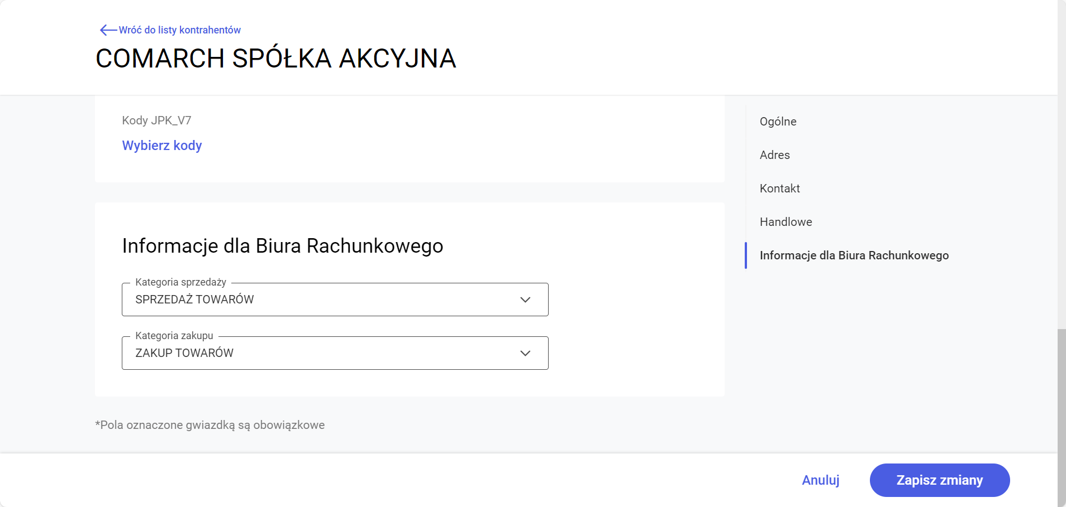Click the 'Informacje dla Biura Rachunkowego' section heading
The height and width of the screenshot is (507, 1066).
[x=282, y=246]
